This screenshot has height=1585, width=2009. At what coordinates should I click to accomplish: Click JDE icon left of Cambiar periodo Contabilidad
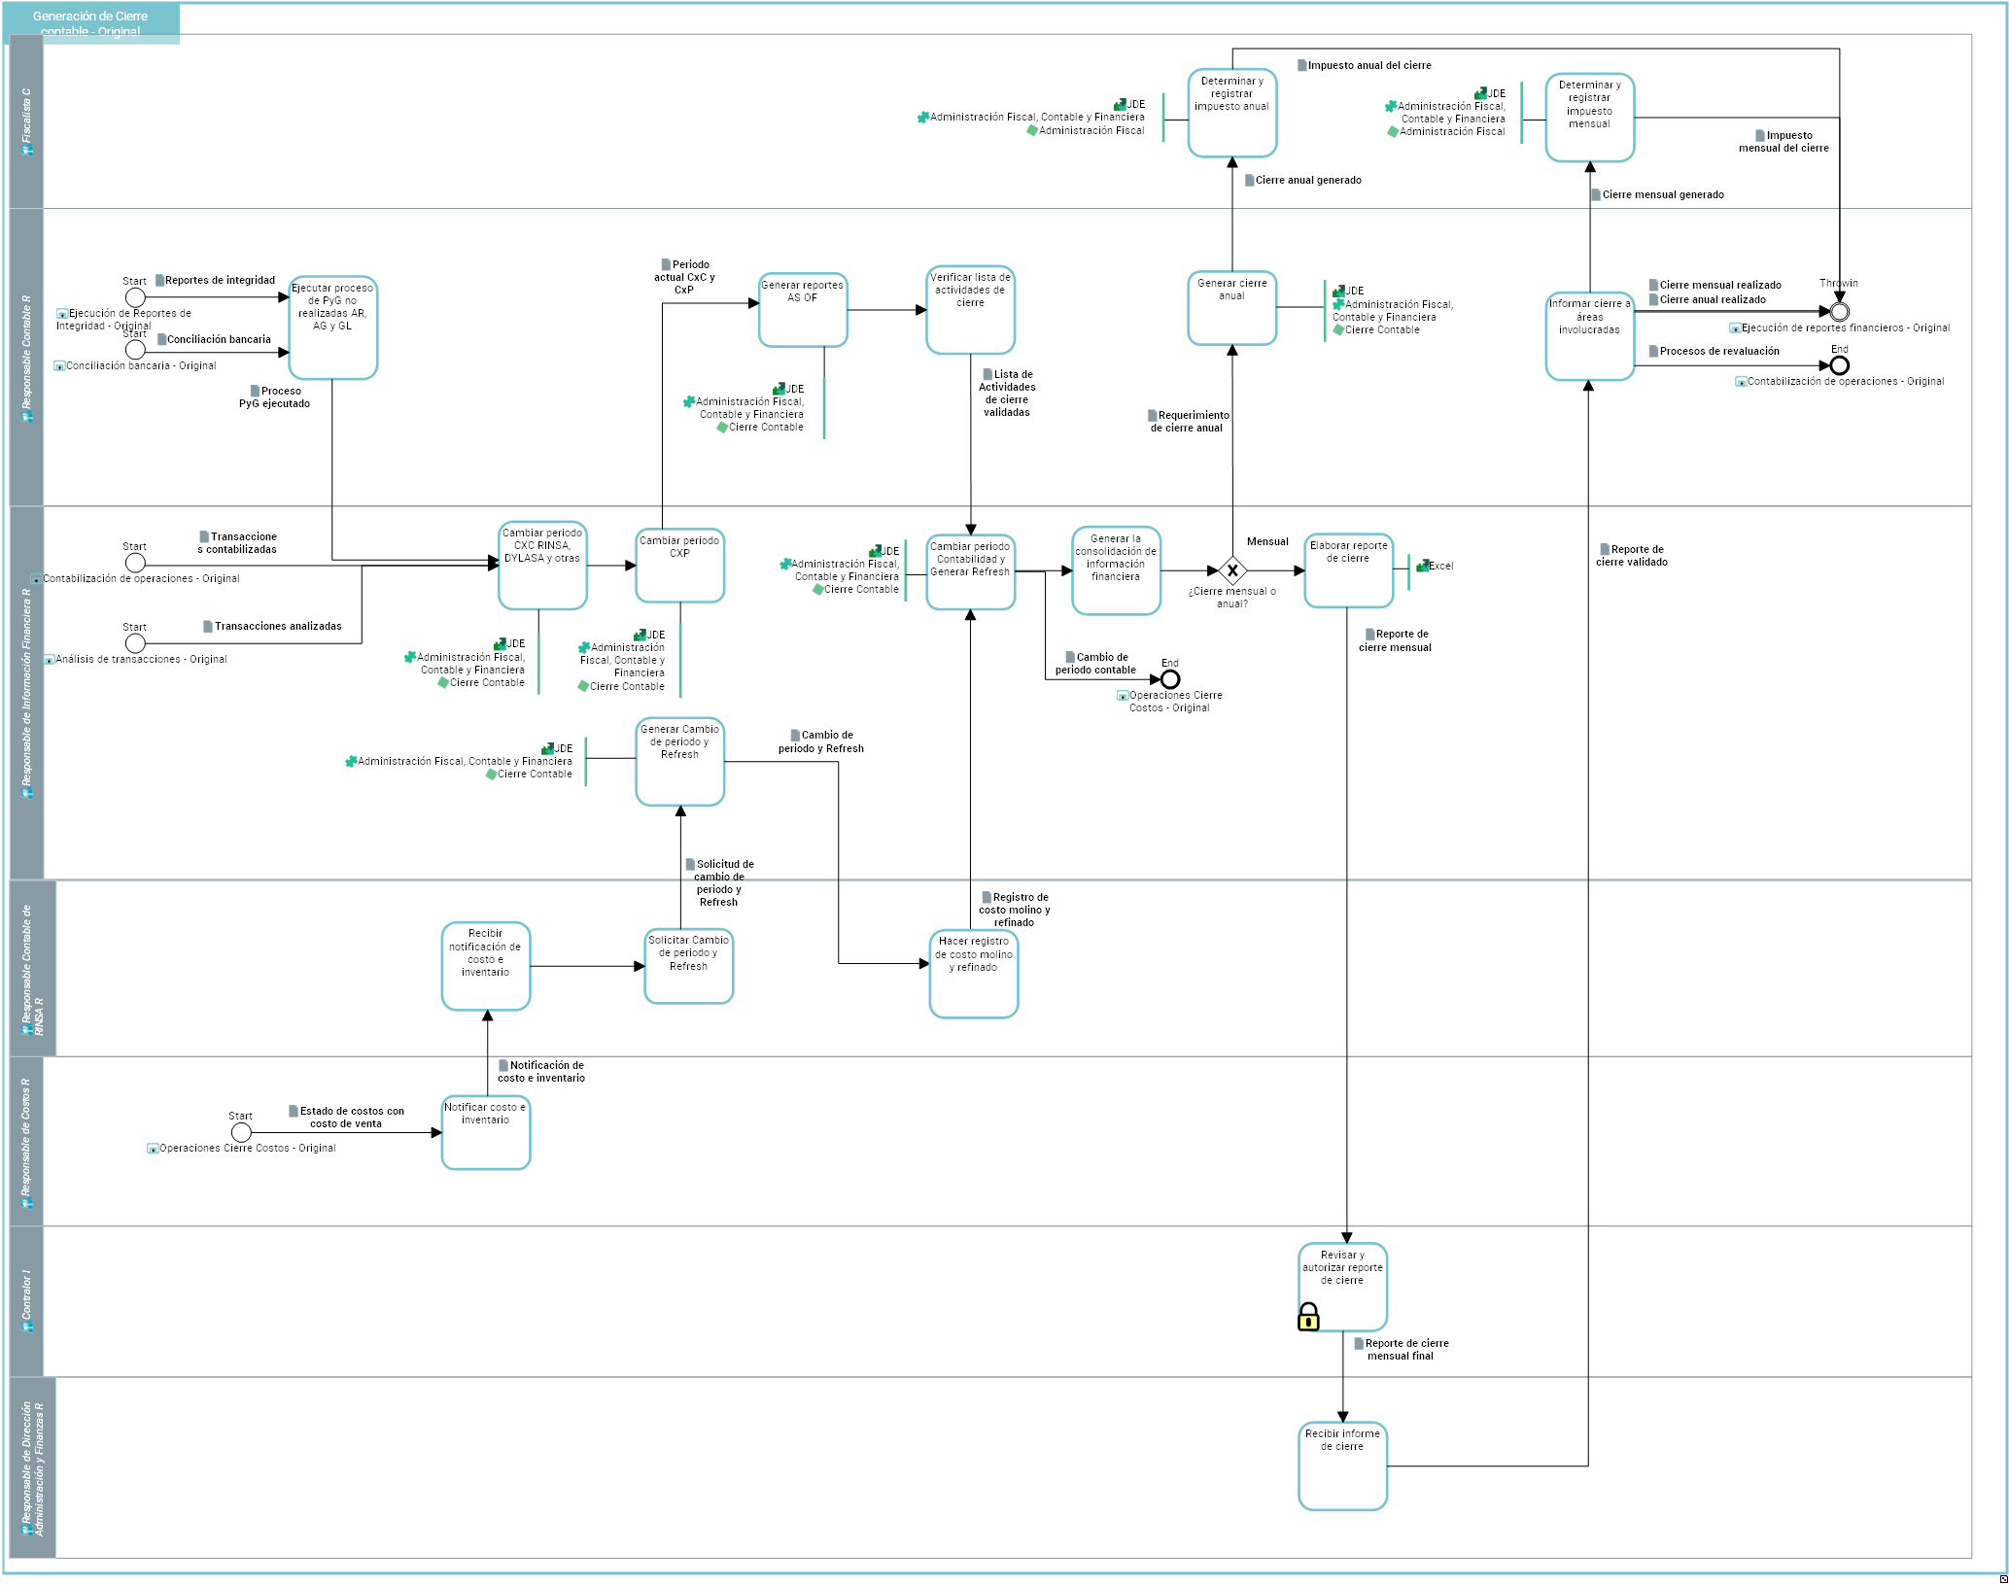875,551
